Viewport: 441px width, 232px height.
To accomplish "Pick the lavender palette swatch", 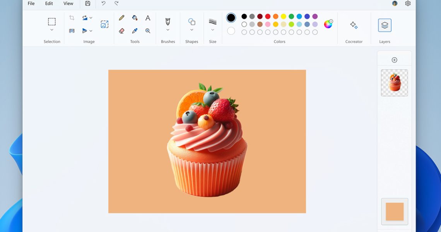I will point(315,24).
